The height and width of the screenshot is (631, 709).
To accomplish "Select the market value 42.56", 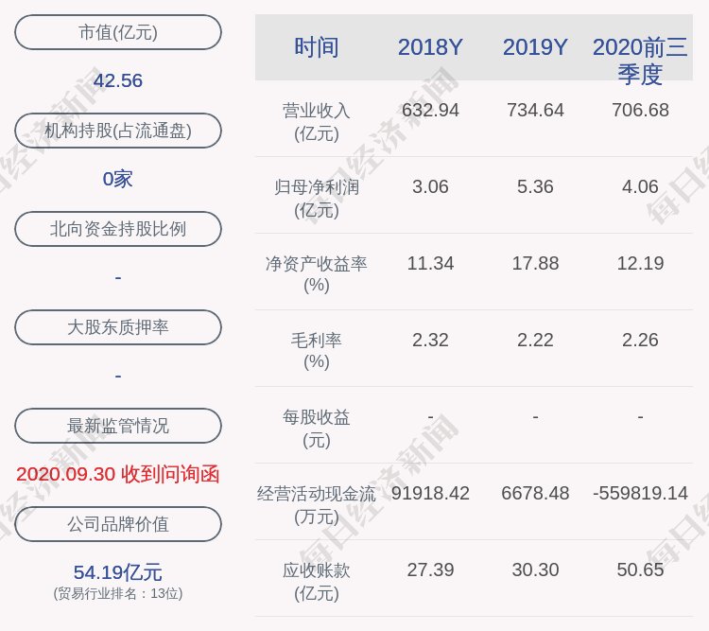I will pyautogui.click(x=118, y=80).
